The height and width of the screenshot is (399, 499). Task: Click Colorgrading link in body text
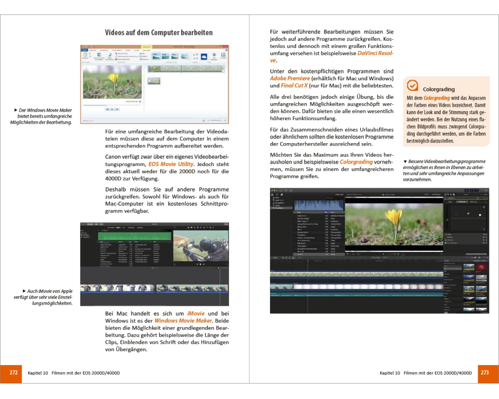pos(356,162)
